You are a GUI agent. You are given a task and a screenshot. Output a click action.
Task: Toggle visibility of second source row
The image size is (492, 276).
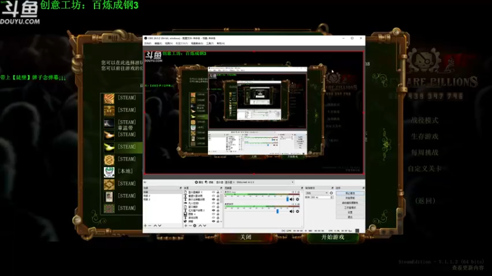coord(213,196)
